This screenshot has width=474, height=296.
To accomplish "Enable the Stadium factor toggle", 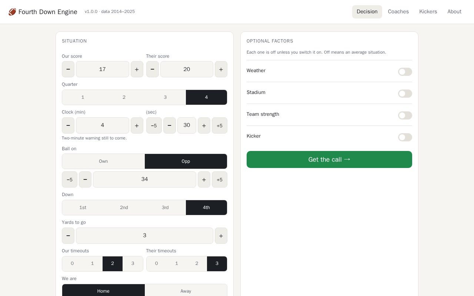I will tap(405, 94).
